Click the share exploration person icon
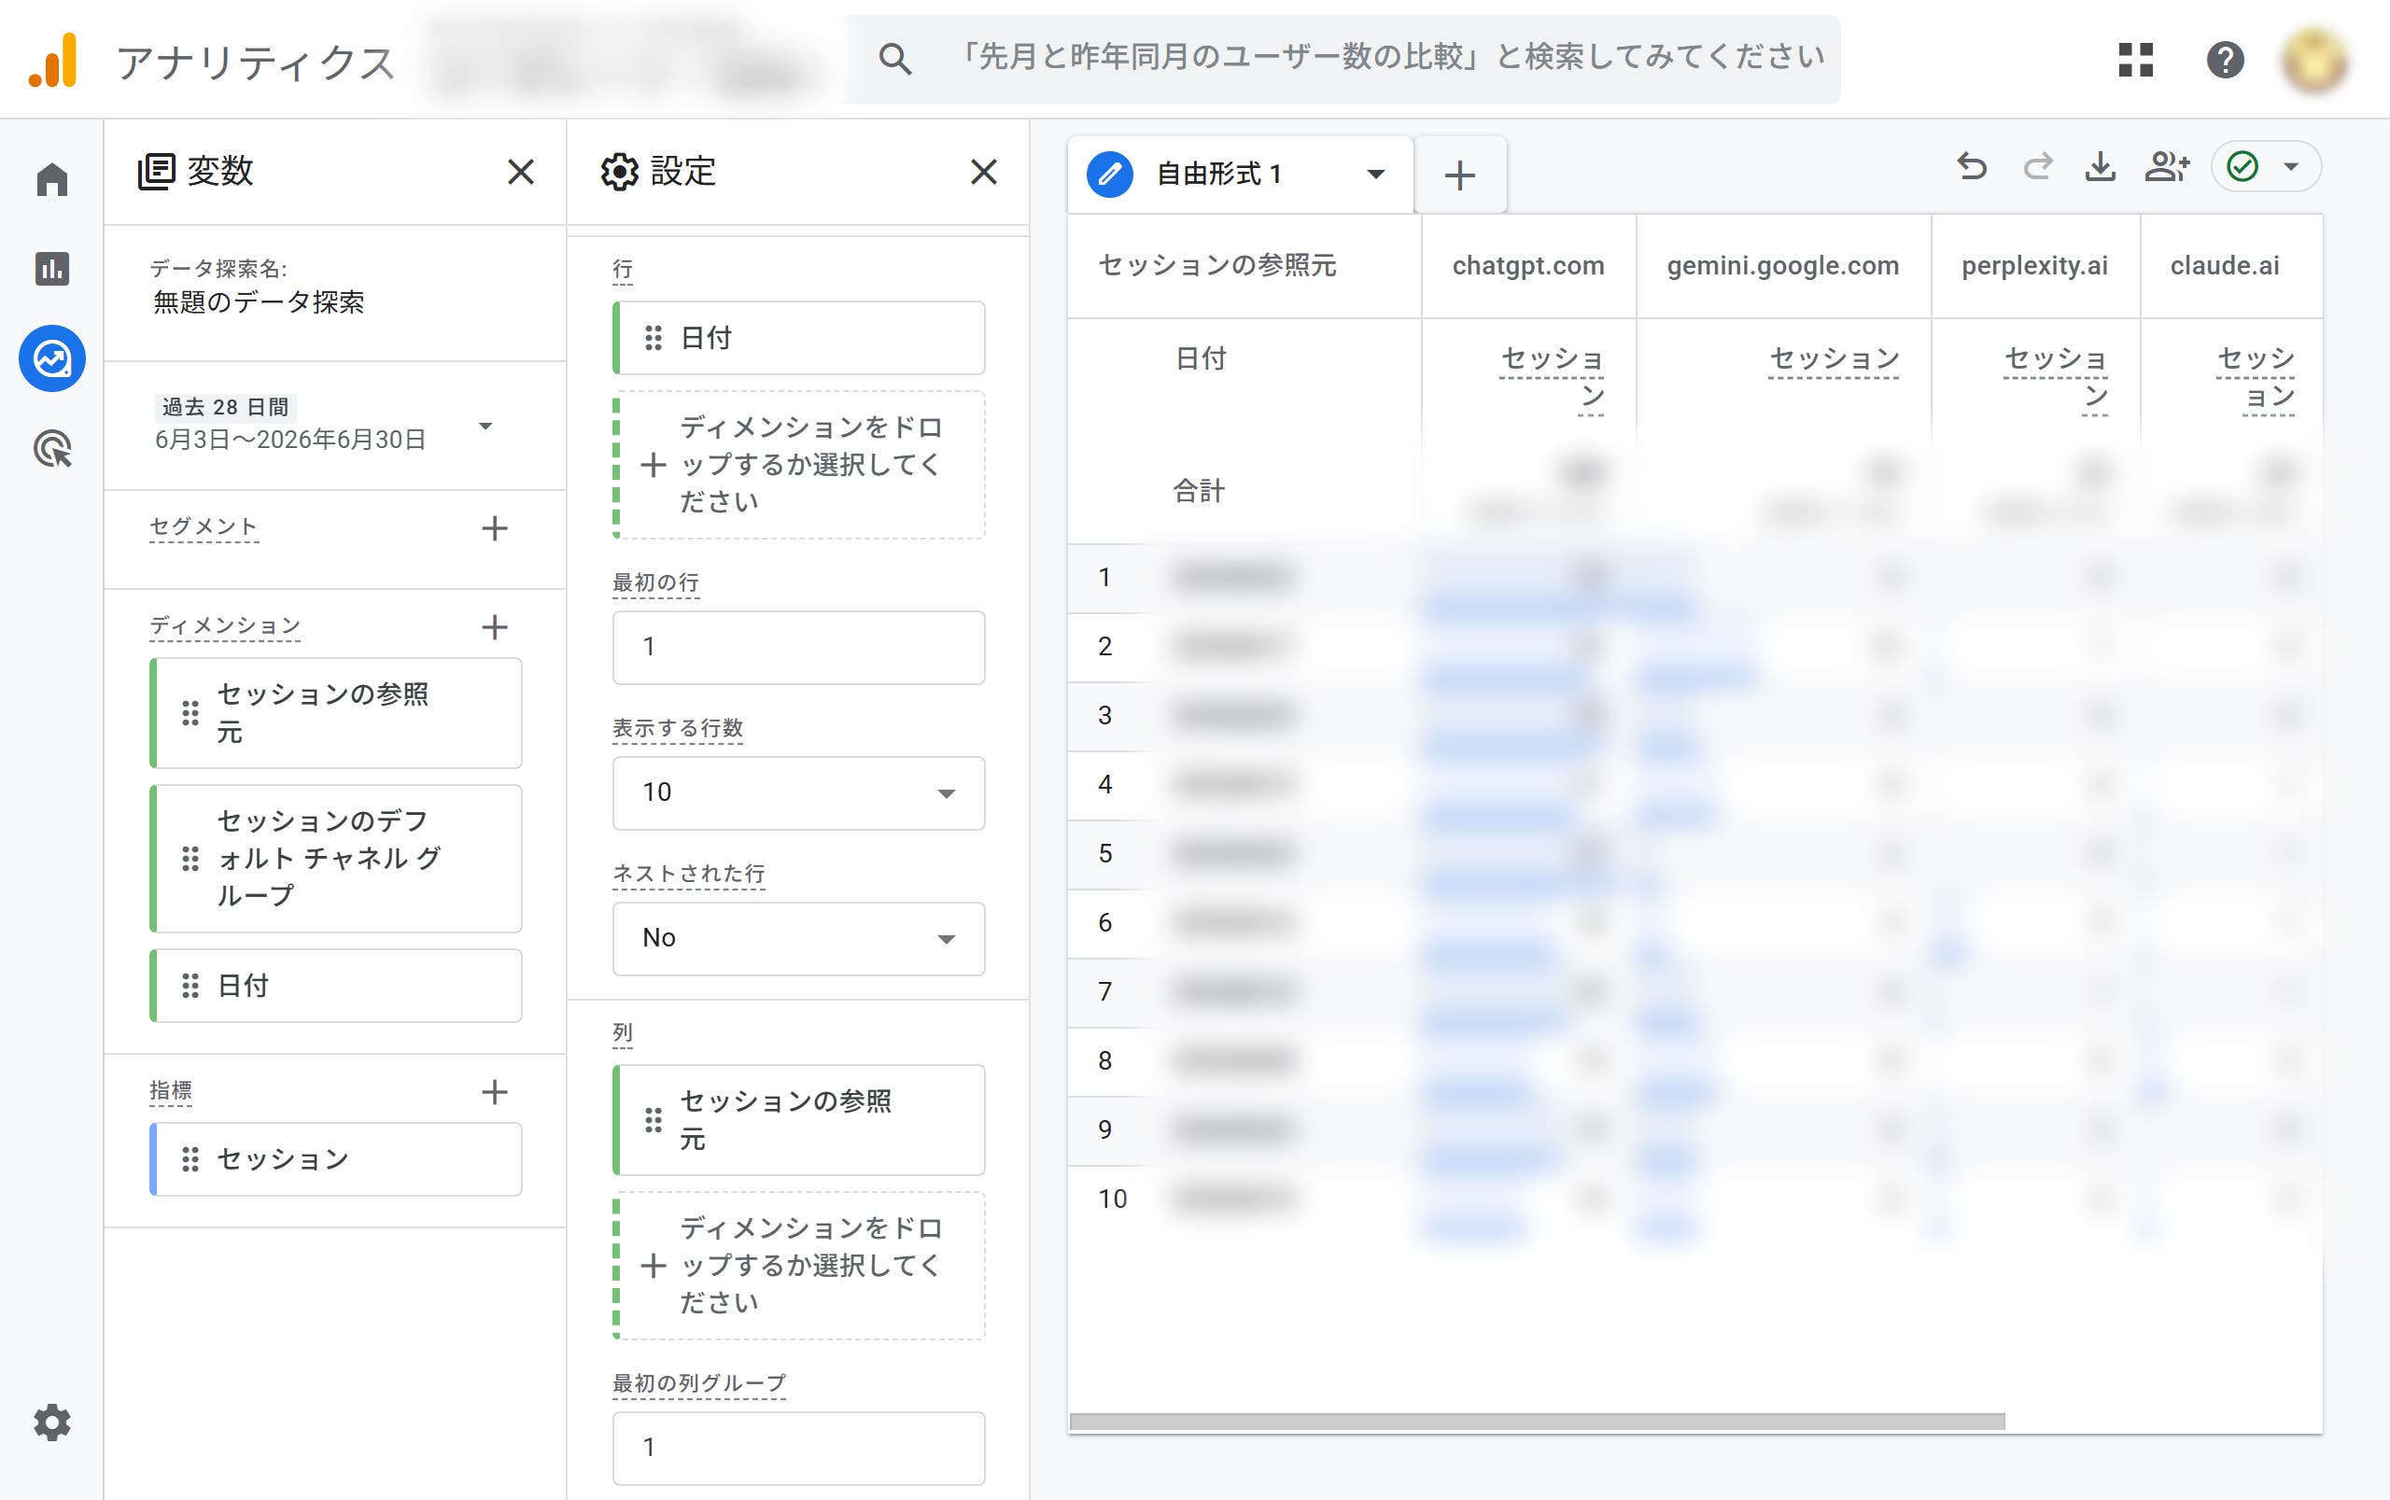 2167,167
